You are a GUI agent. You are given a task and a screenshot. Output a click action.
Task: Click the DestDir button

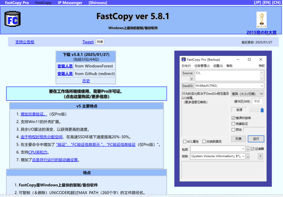(188, 86)
